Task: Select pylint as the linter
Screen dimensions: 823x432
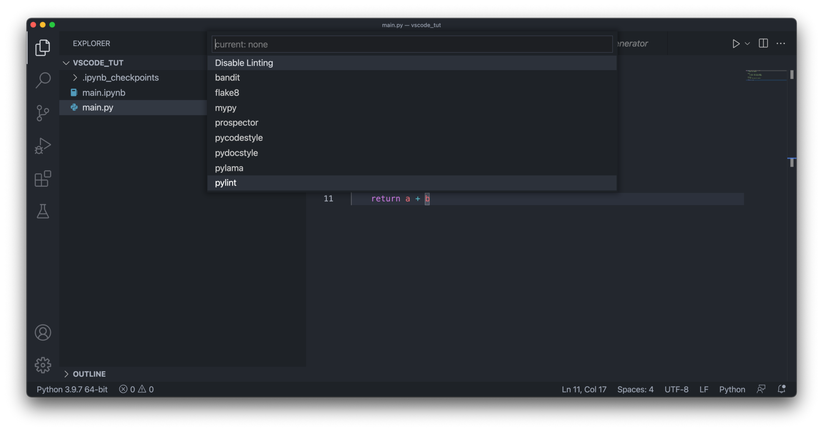Action: pos(226,183)
